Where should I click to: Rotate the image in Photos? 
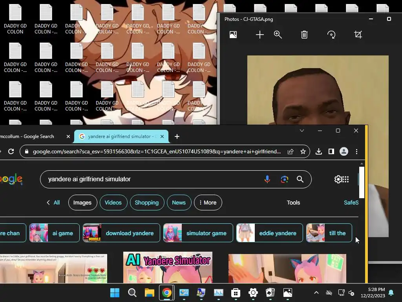click(331, 35)
